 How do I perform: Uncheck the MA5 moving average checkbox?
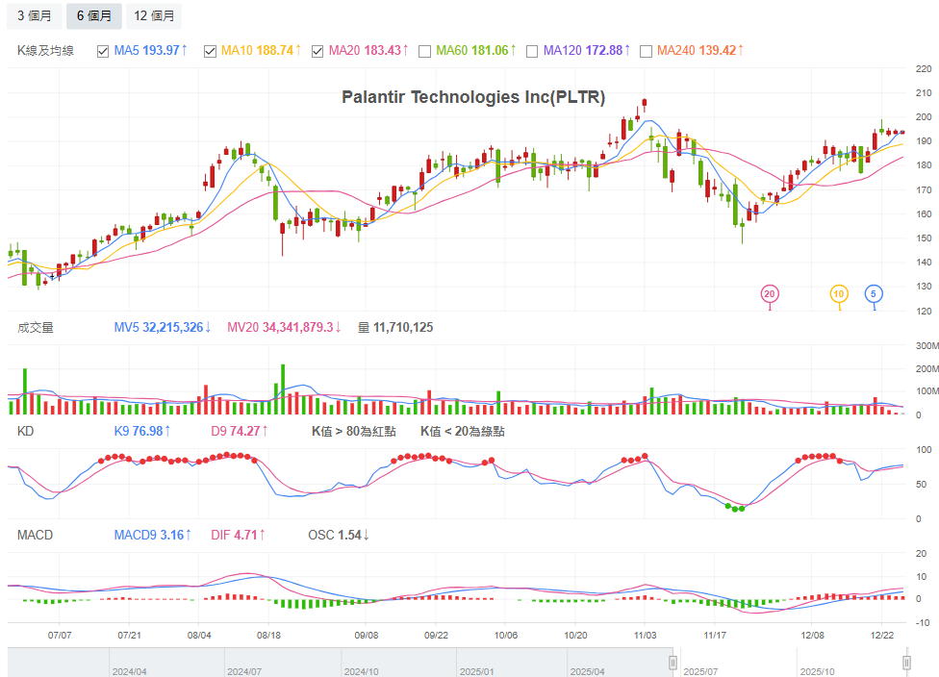coord(103,50)
